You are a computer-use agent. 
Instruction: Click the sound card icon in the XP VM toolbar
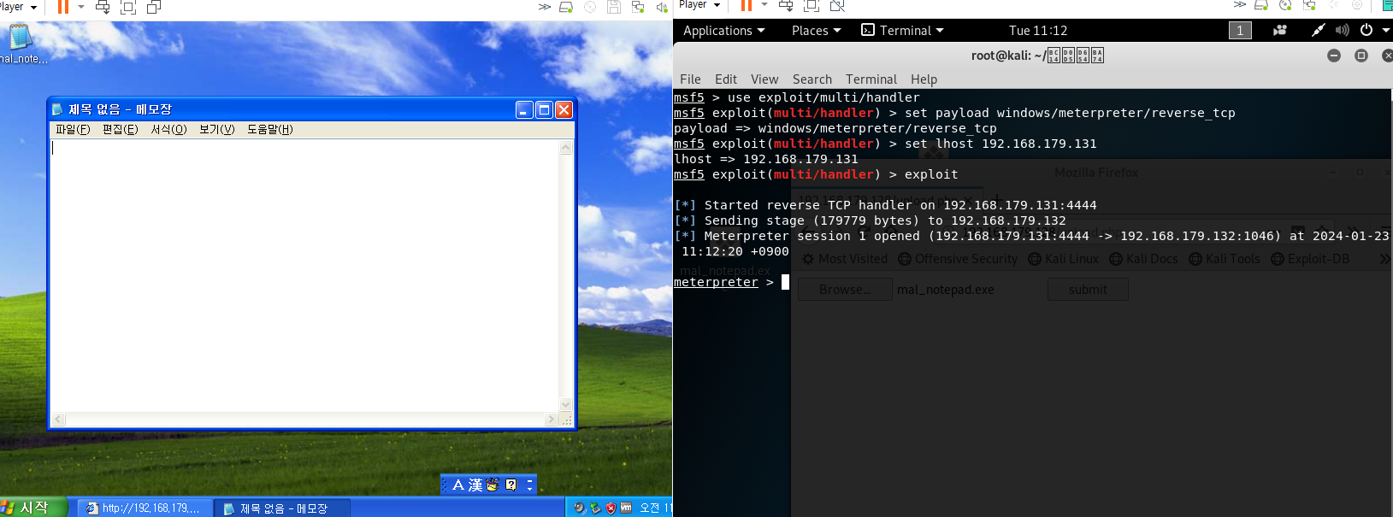pyautogui.click(x=661, y=7)
